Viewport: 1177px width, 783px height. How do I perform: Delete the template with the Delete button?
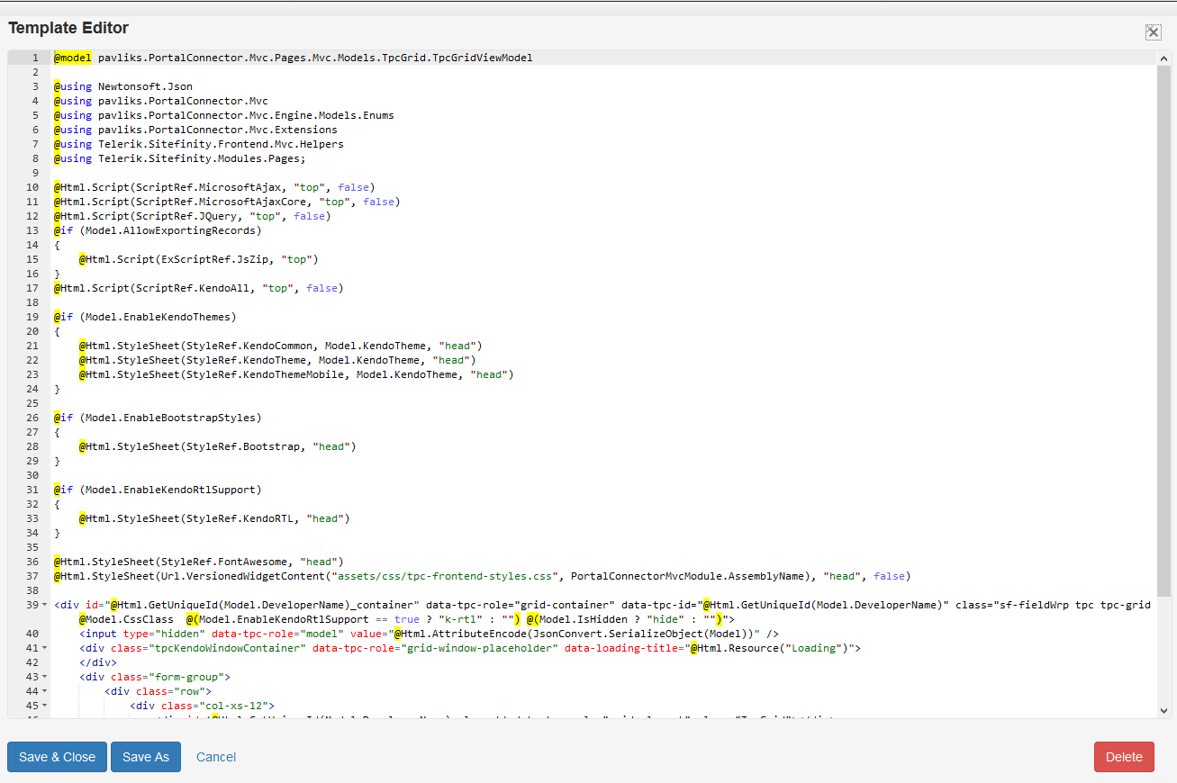click(1124, 757)
